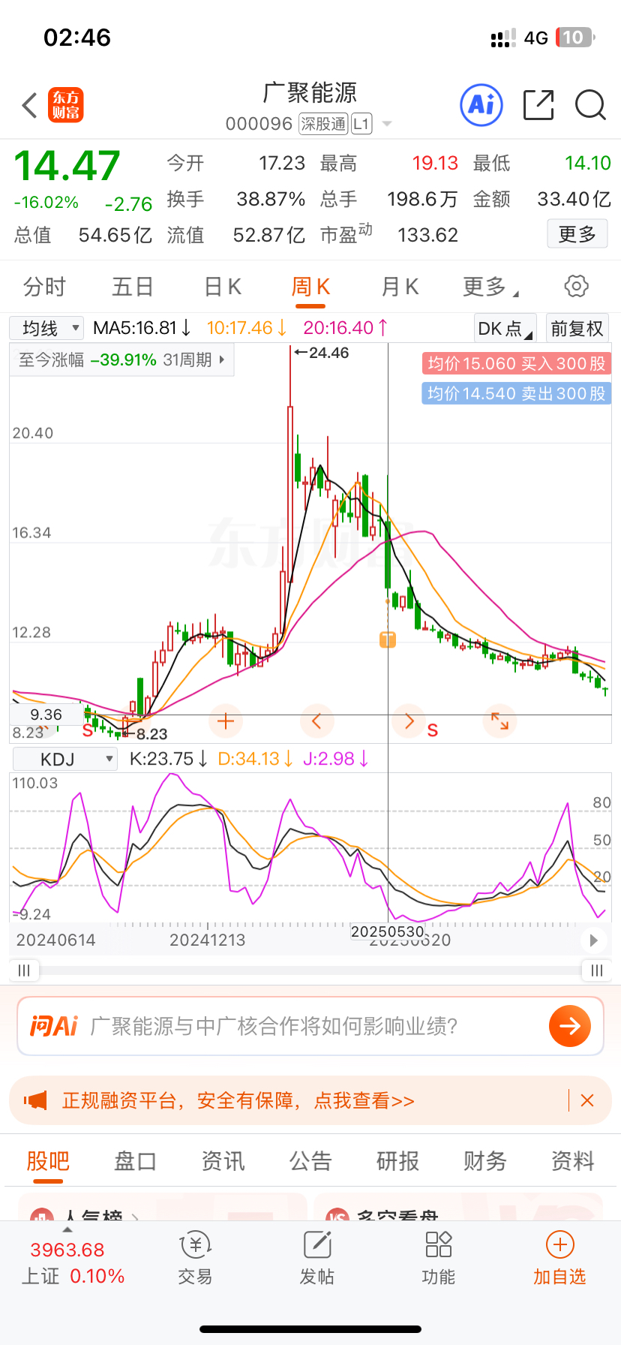
Task: Tap the 深股通 badge
Action: tap(323, 124)
